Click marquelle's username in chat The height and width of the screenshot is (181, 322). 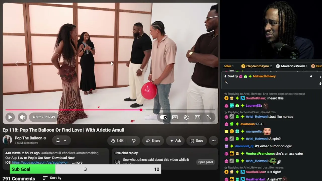[254, 131]
